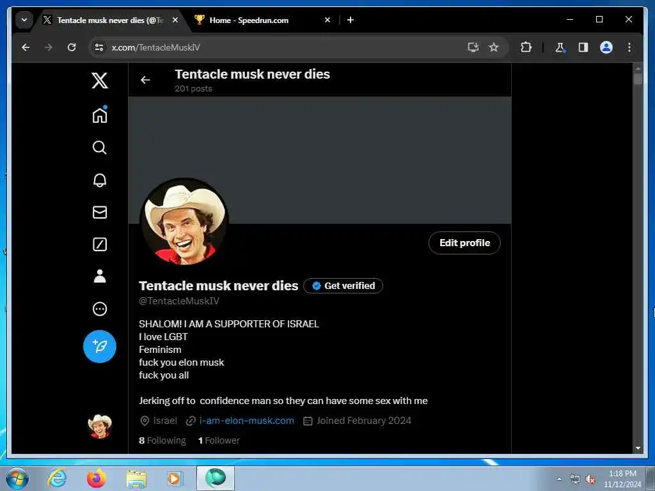
Task: Open taskbar clock showing 1:18 PM
Action: (622, 479)
